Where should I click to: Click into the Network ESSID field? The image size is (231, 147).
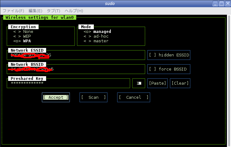[x=76, y=55]
